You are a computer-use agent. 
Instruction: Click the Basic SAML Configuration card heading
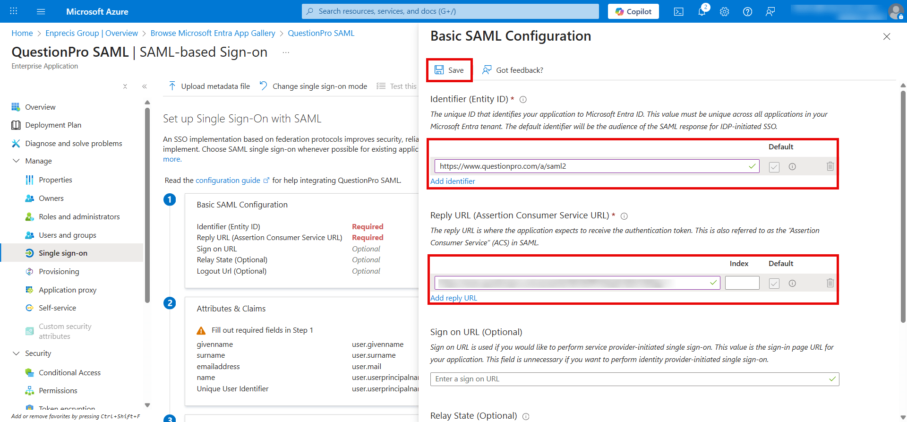242,205
